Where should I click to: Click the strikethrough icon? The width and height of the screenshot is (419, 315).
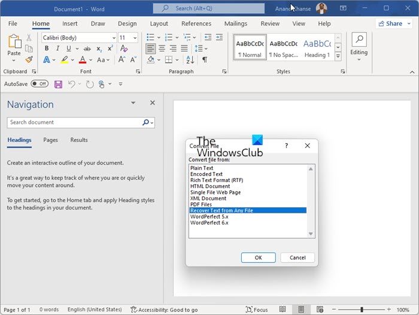(x=87, y=49)
